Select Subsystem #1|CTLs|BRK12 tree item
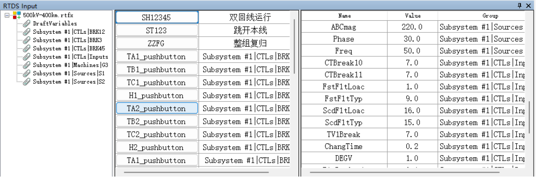Image resolution: width=536 pixels, height=177 pixels. (69, 32)
